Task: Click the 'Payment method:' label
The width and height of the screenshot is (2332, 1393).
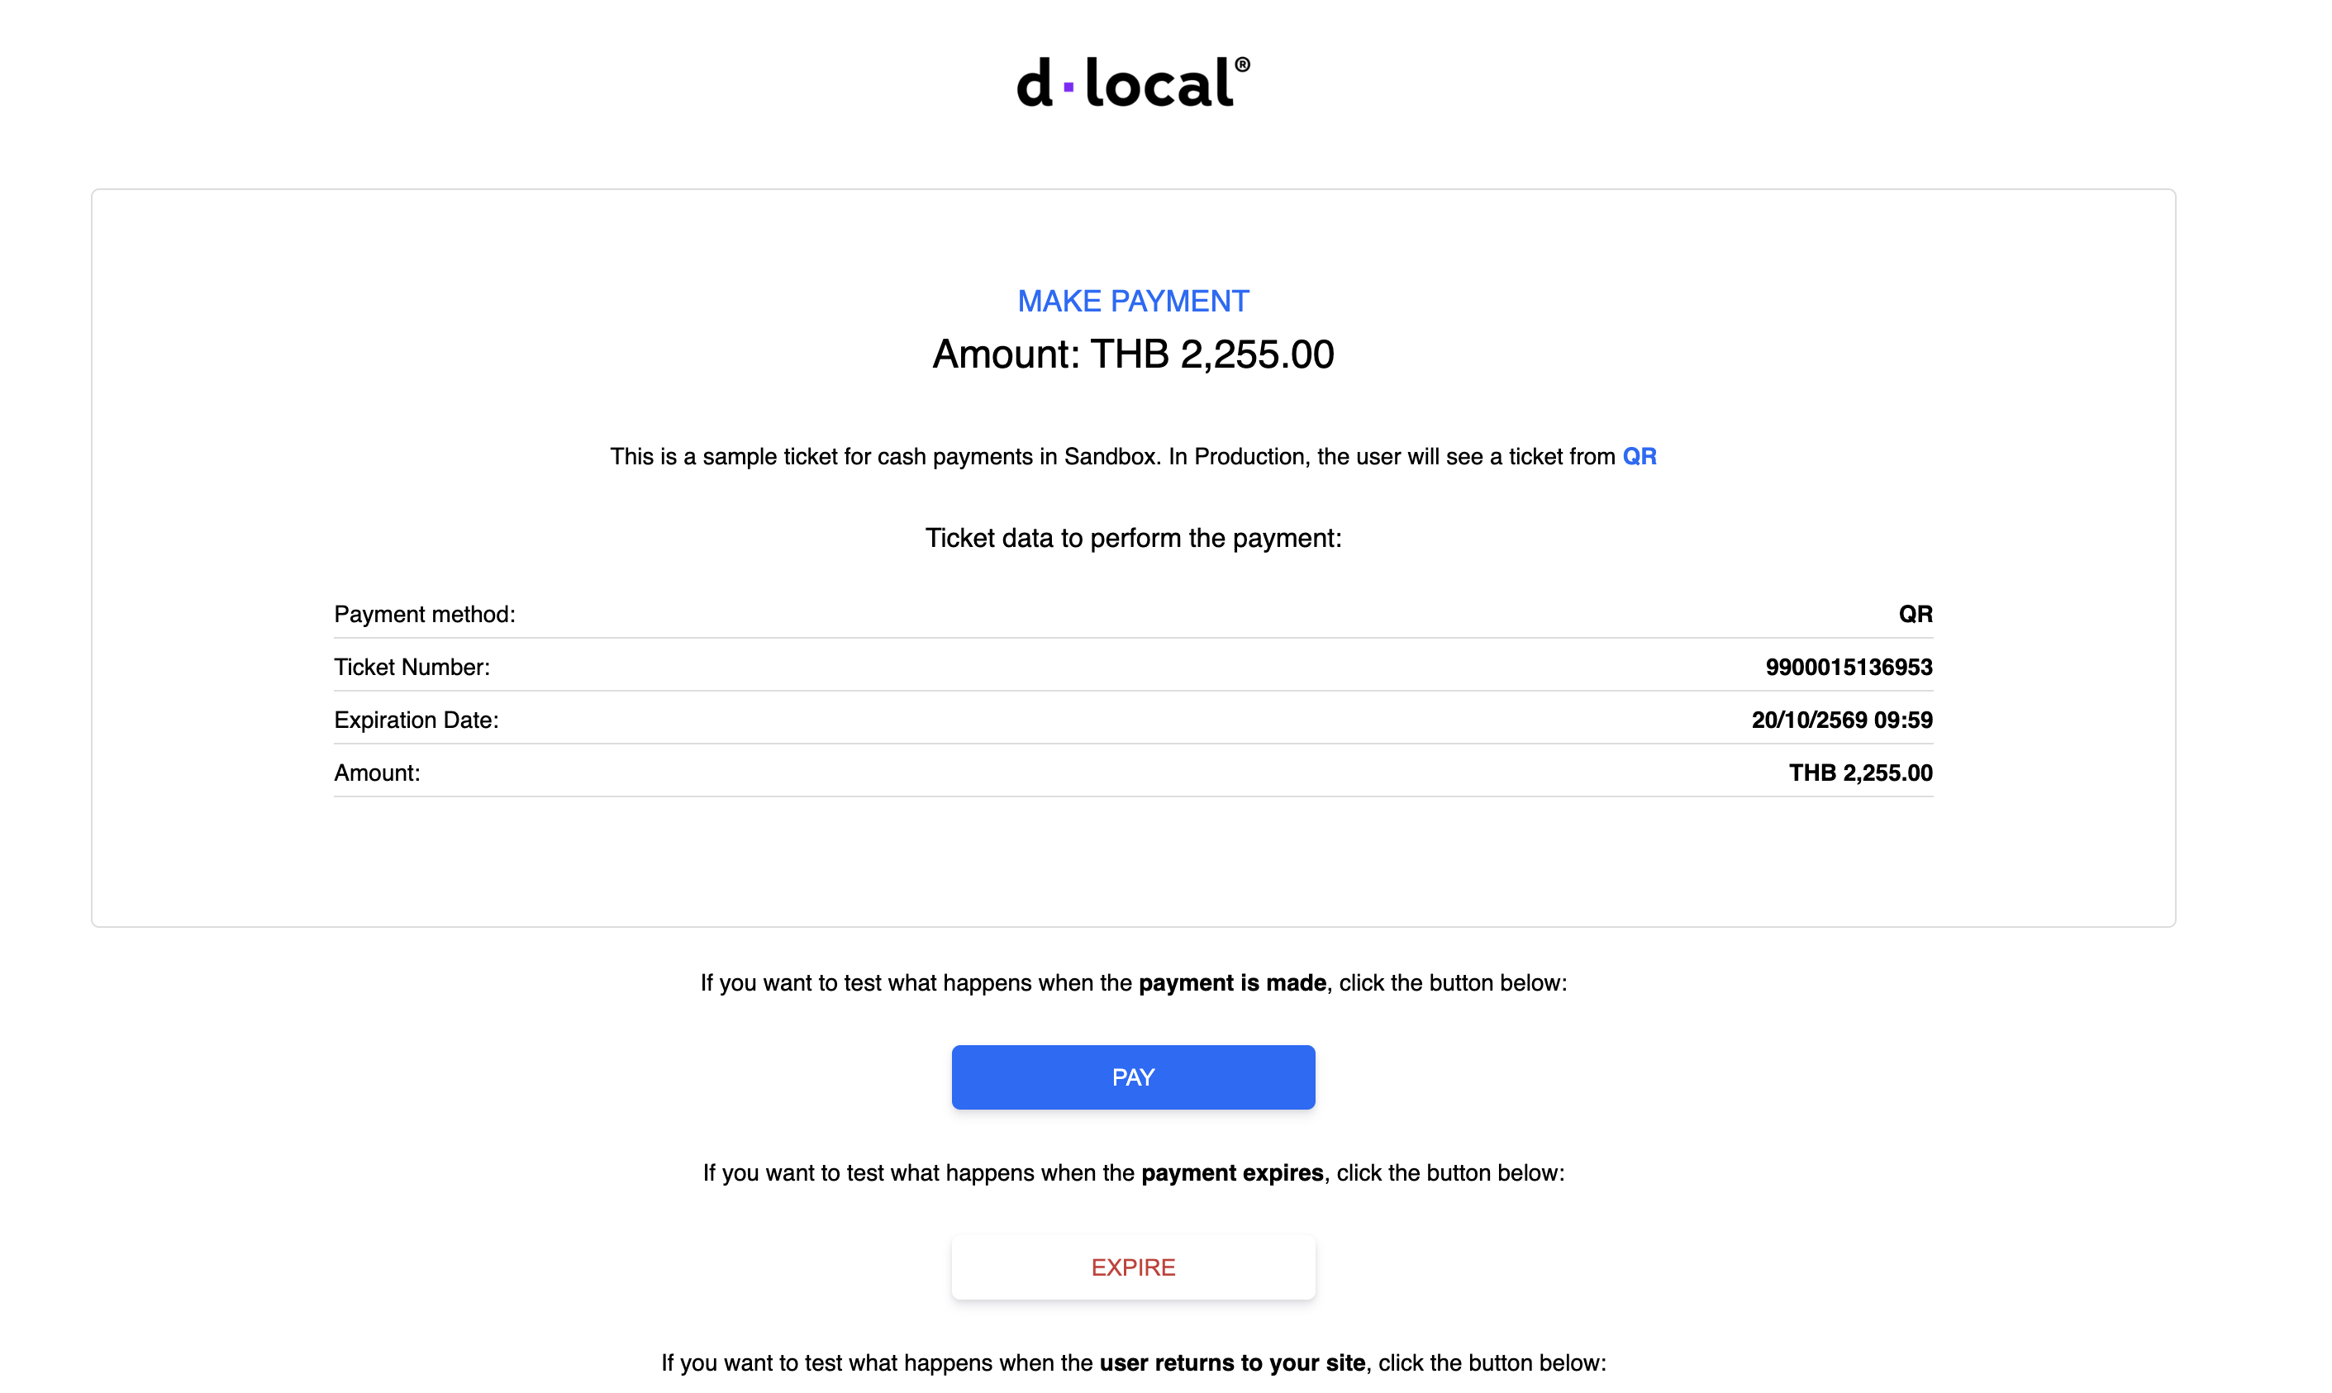Action: [425, 614]
